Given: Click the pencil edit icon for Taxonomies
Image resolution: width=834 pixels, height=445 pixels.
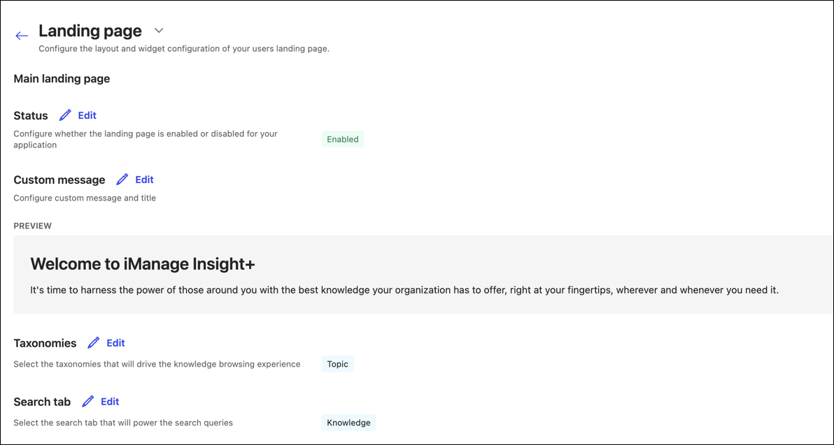Looking at the screenshot, I should (93, 342).
